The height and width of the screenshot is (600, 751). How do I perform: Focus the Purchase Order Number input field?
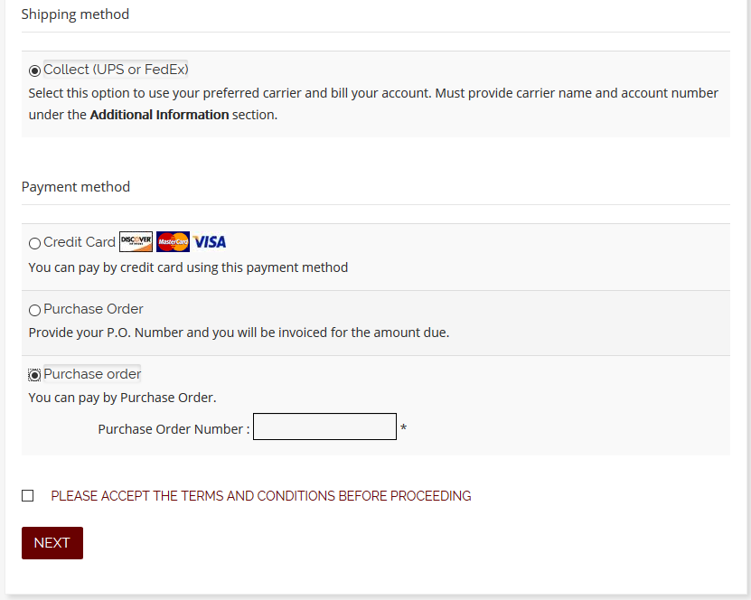click(x=324, y=427)
